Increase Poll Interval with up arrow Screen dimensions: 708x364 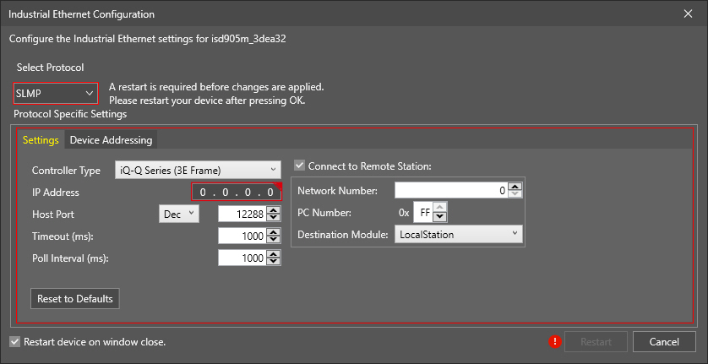273,255
